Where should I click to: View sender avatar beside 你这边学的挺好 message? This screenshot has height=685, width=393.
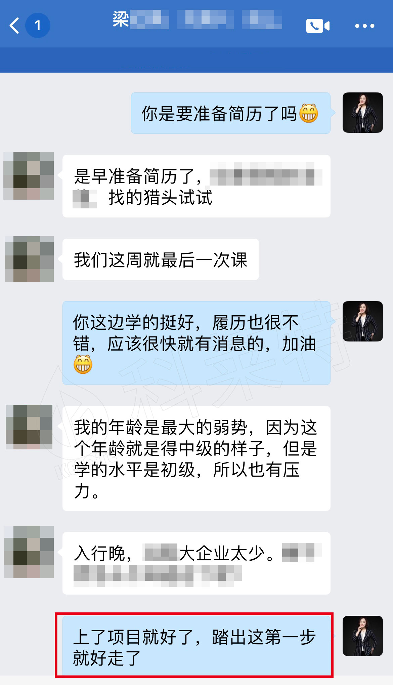363,321
